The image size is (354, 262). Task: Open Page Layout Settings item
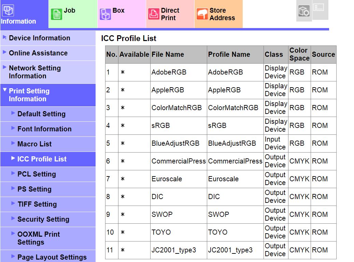pyautogui.click(x=48, y=256)
